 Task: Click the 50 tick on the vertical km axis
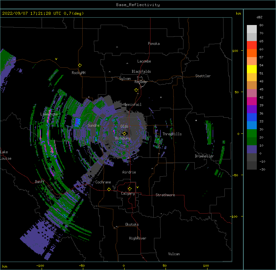(237, 92)
